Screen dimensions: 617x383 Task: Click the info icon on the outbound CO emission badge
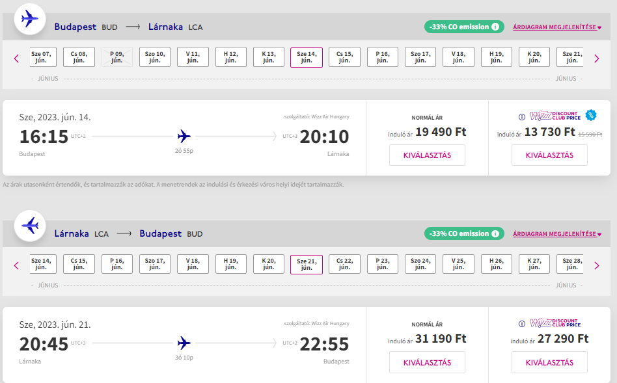[495, 27]
